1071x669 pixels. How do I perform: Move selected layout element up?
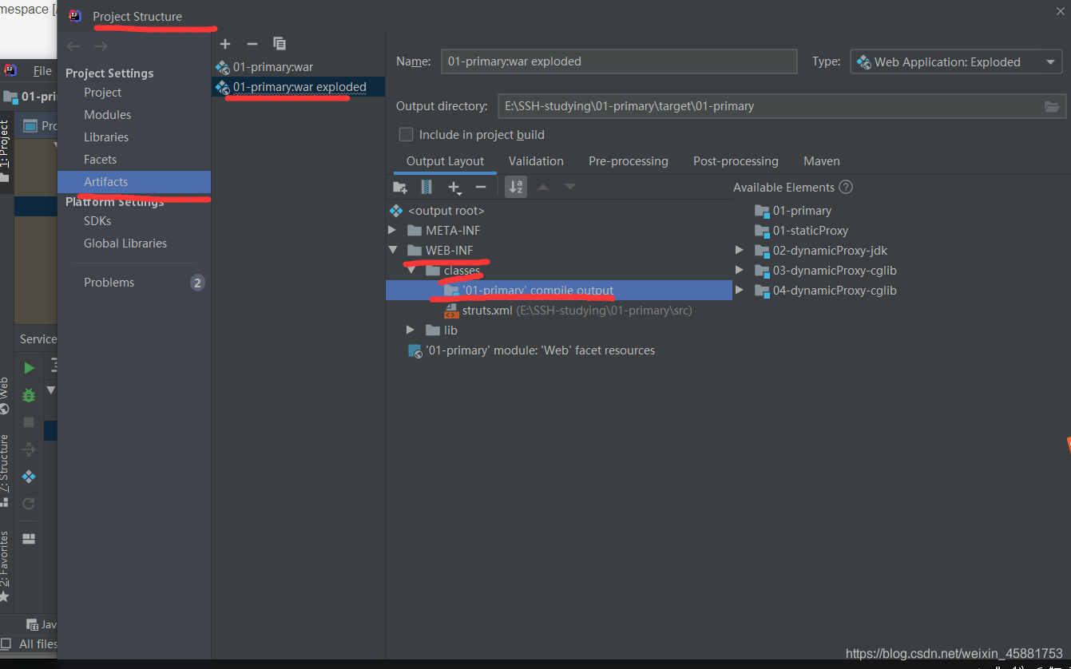coord(543,187)
